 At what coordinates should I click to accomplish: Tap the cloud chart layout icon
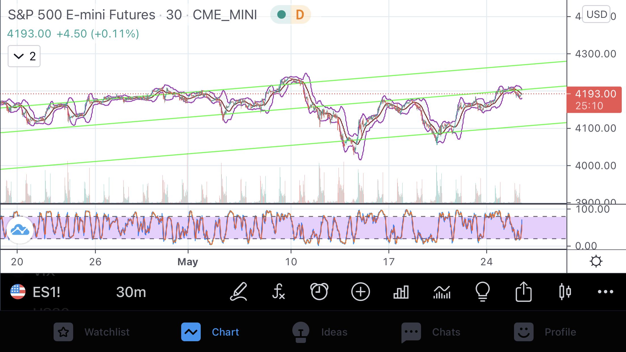click(x=20, y=230)
